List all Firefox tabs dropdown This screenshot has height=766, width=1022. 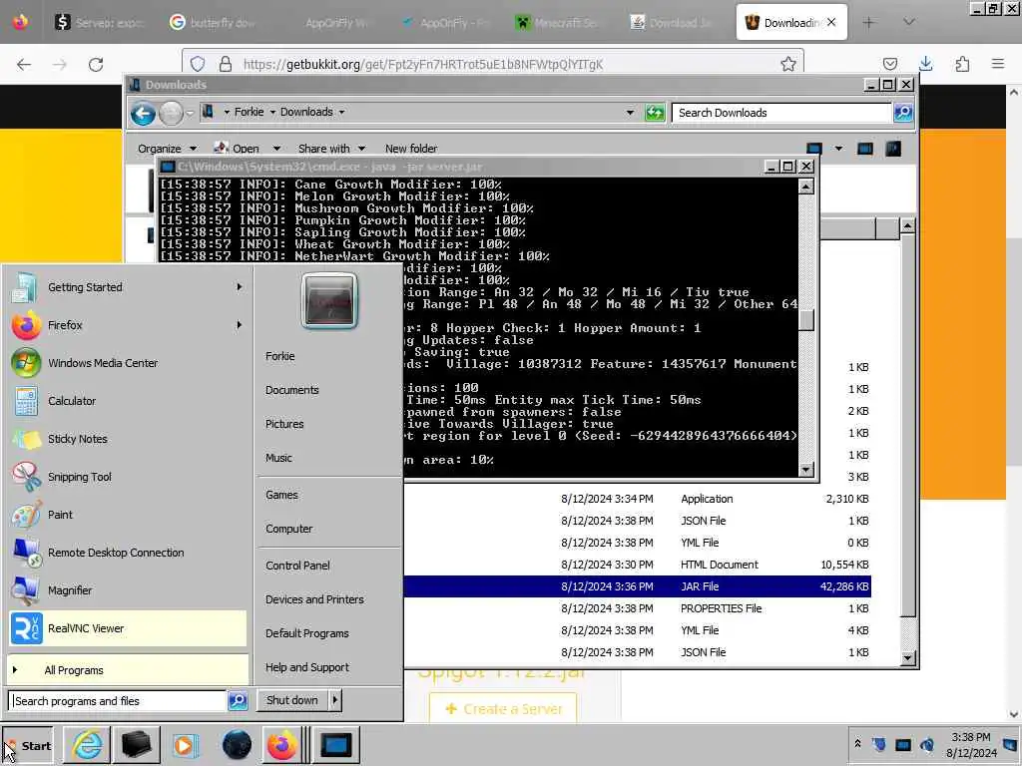909,22
